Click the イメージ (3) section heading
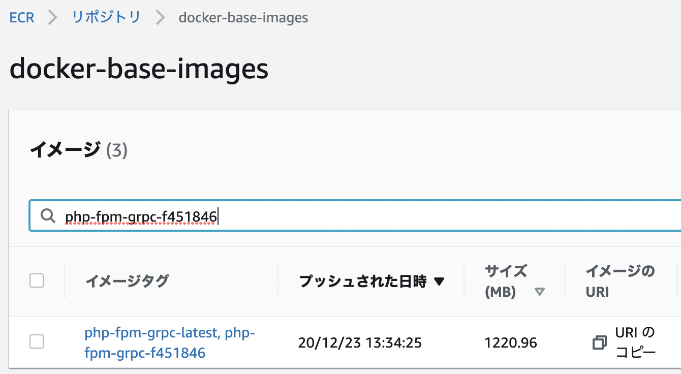The image size is (681, 374). [x=78, y=150]
